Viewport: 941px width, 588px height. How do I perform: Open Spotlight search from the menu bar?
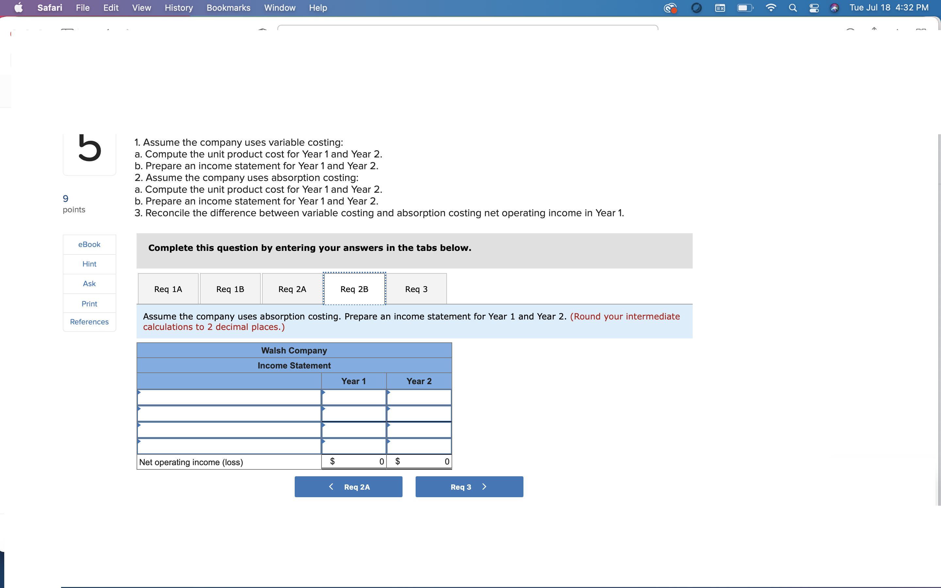(793, 8)
